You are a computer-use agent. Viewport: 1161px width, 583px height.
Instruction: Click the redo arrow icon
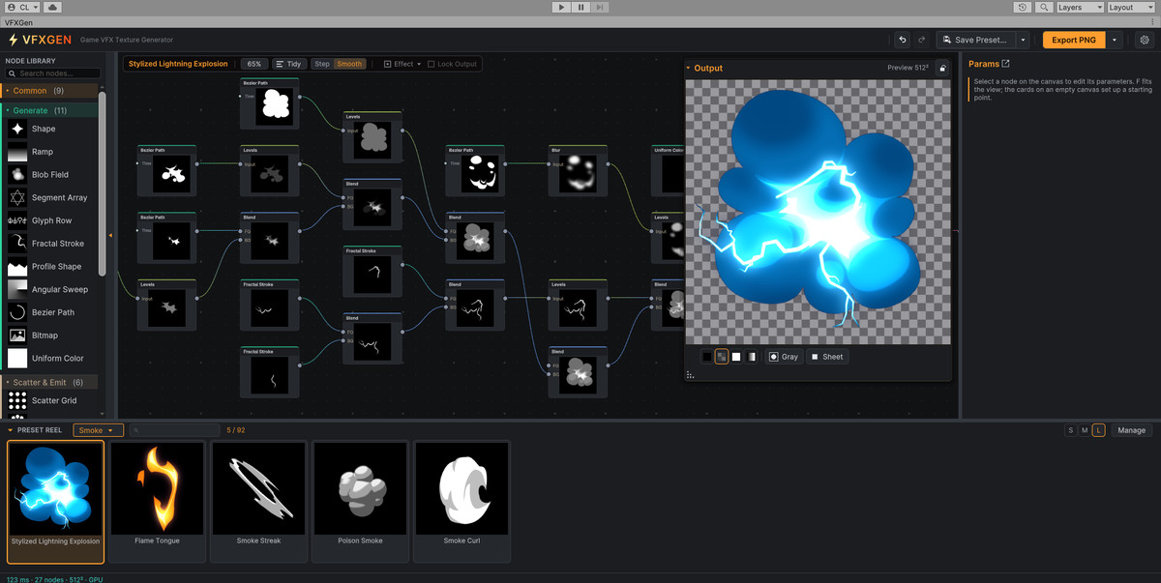(921, 40)
